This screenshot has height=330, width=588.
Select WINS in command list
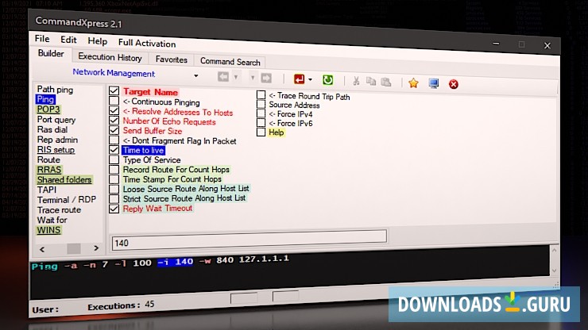(x=48, y=230)
